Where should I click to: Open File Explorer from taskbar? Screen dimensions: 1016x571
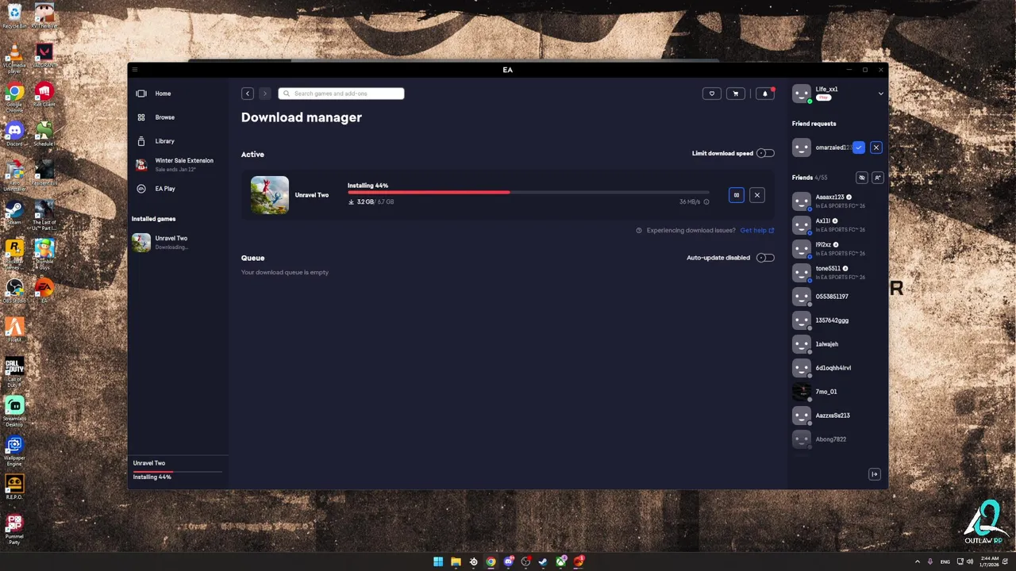pyautogui.click(x=456, y=561)
